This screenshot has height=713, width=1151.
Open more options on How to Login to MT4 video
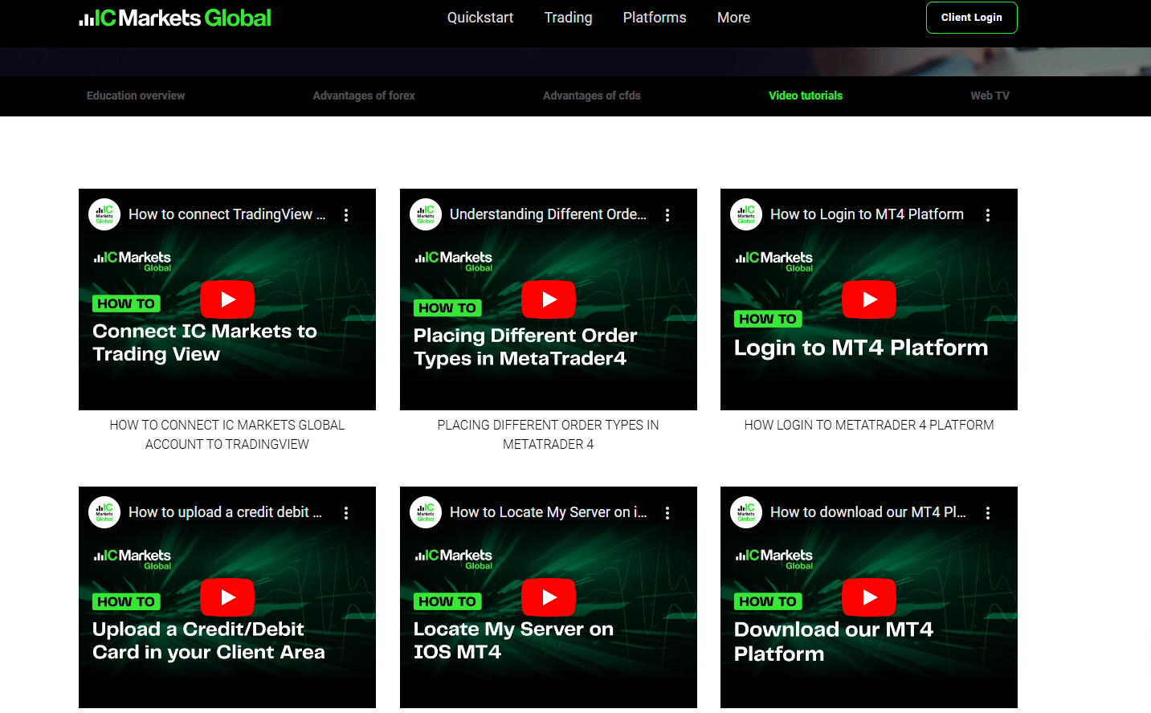tap(988, 215)
